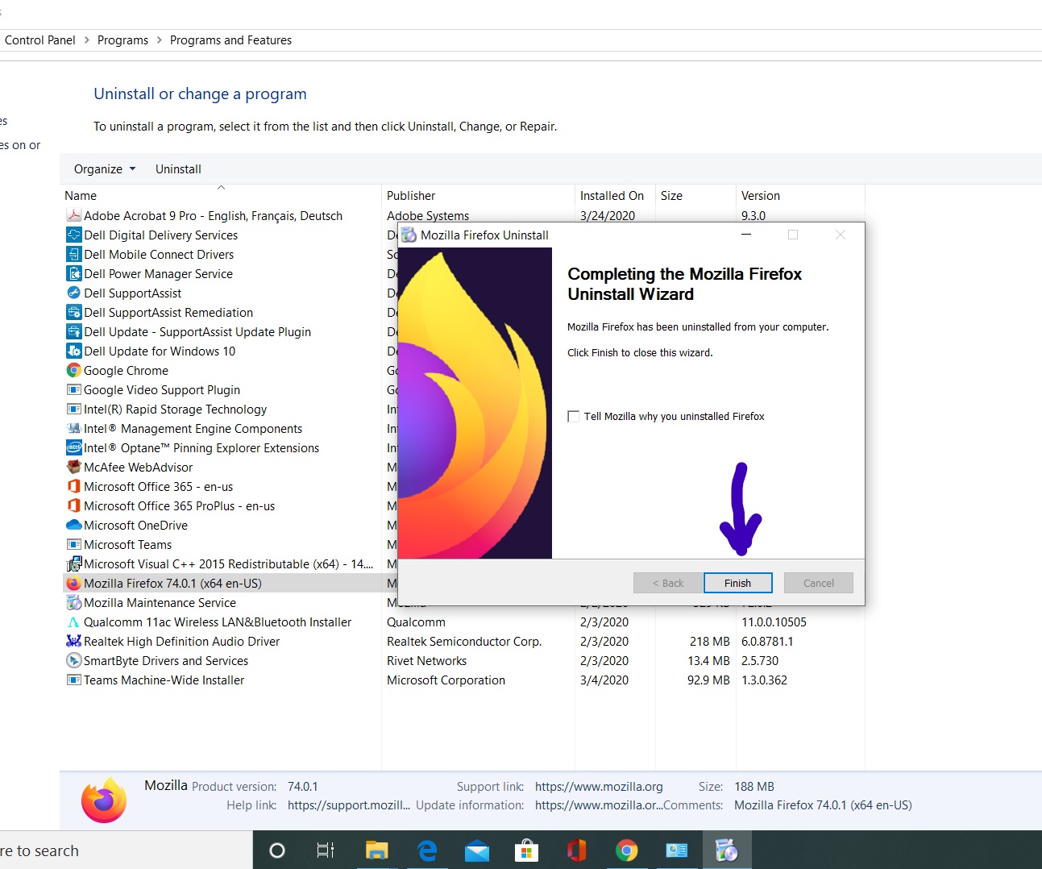Click Programs and Features breadcrumb
This screenshot has height=869, width=1042.
coord(230,39)
